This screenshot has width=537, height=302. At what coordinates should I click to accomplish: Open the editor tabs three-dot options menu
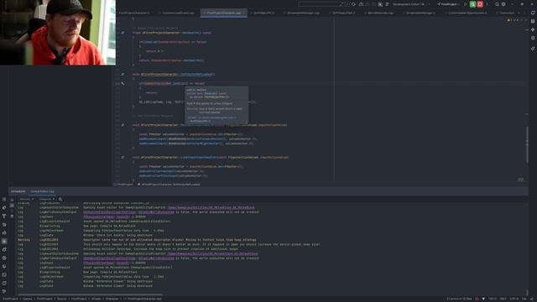(x=524, y=13)
